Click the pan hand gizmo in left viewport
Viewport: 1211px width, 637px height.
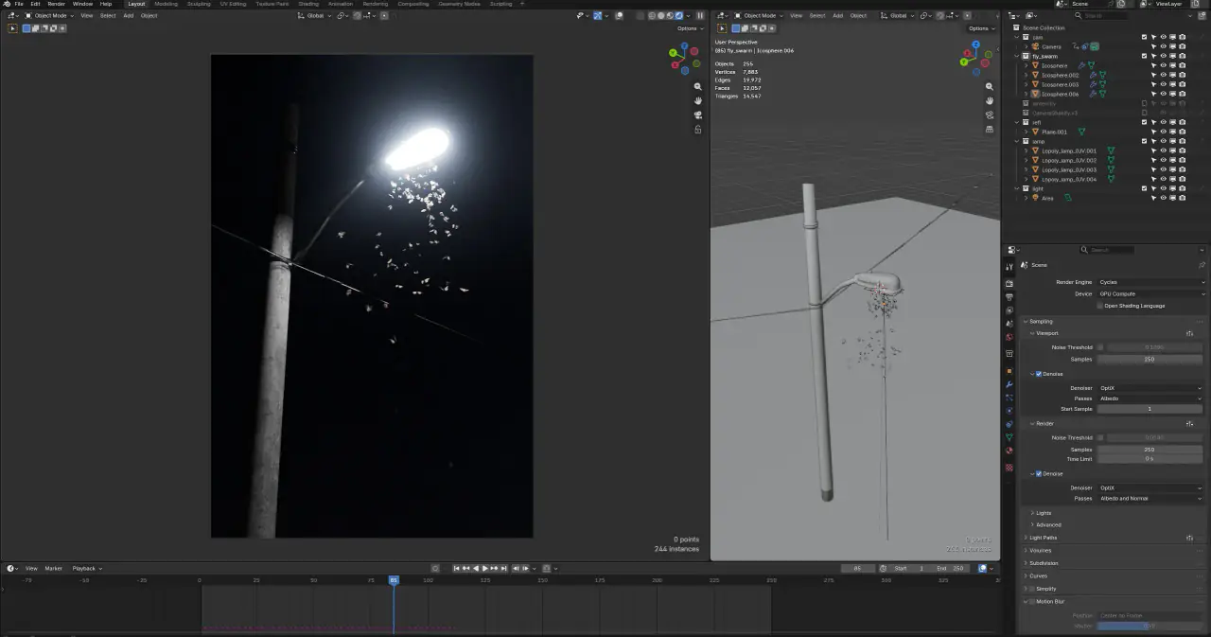(x=697, y=100)
